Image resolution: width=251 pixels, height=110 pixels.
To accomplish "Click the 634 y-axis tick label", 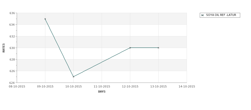I will tap(12, 25).
